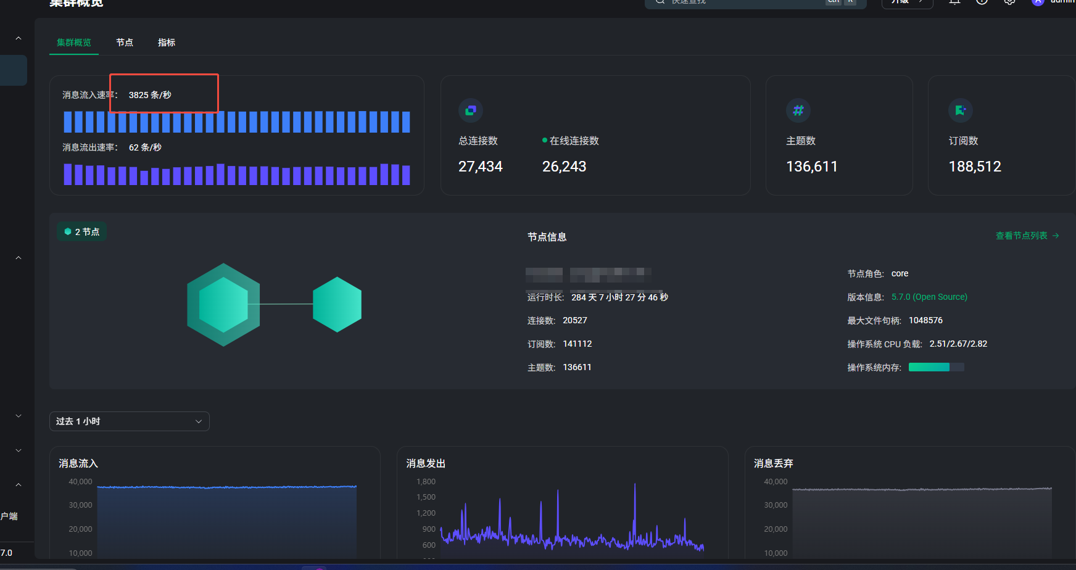
Task: Click the 5.7.0 (Open Source) version link
Action: (x=929, y=297)
